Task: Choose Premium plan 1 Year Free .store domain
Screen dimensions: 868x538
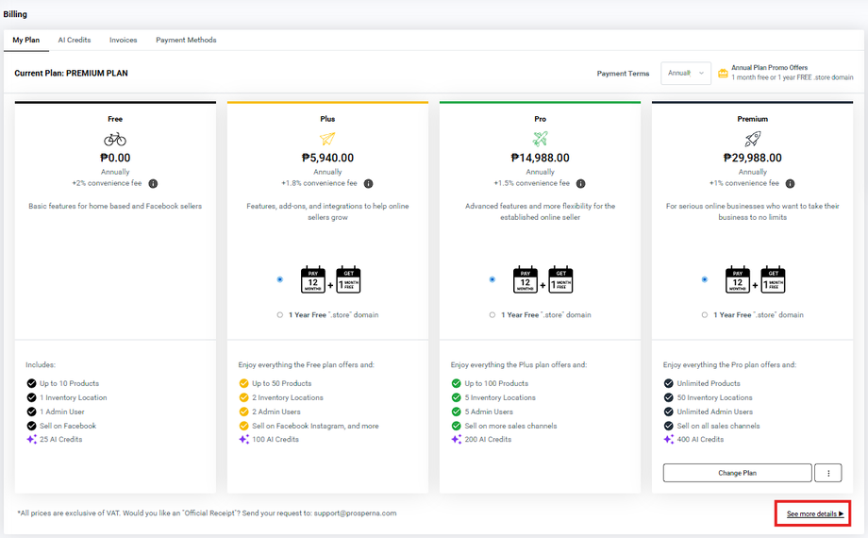Action: [705, 315]
